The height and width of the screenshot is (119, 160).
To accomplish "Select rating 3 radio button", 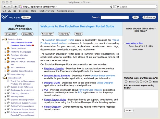I will point(141,81).
